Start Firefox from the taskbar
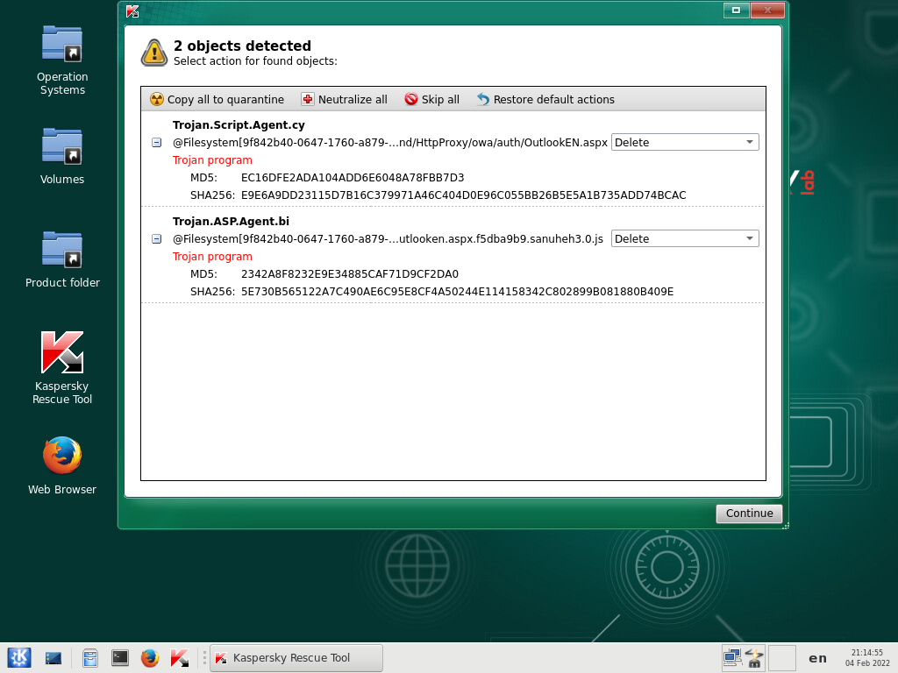 pyautogui.click(x=149, y=657)
